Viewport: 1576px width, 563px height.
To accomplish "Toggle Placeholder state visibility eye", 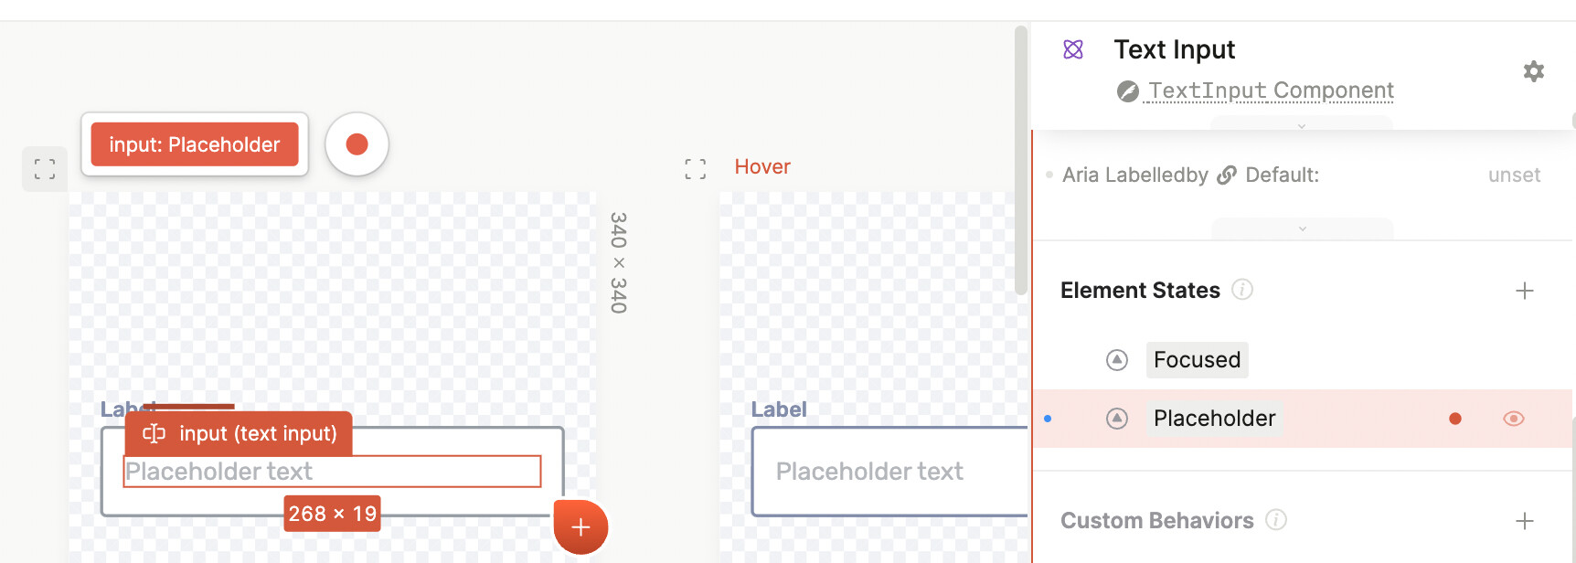I will click(1513, 419).
